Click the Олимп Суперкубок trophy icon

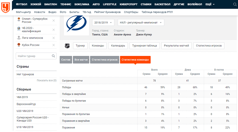(19, 19)
